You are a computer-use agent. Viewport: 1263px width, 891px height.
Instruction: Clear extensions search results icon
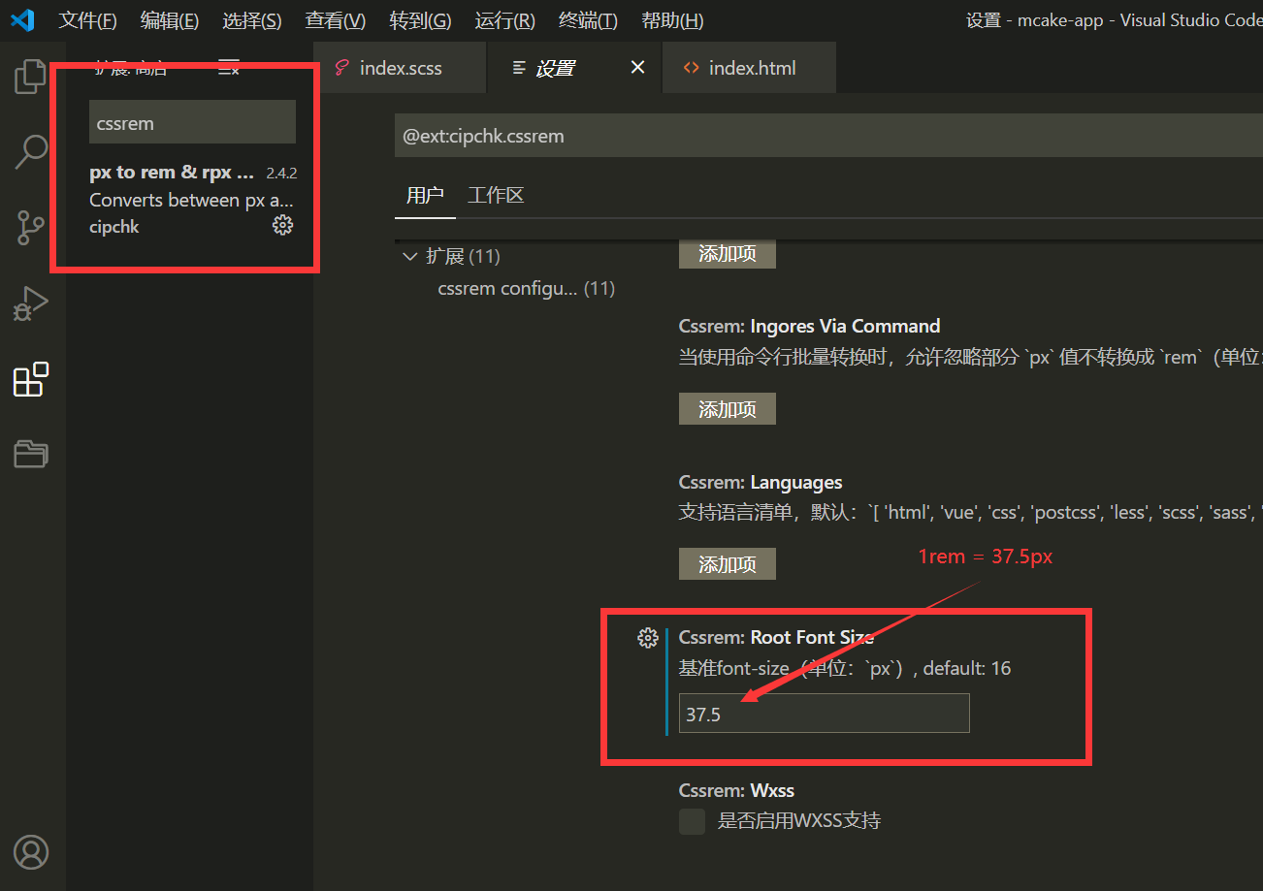point(229,67)
